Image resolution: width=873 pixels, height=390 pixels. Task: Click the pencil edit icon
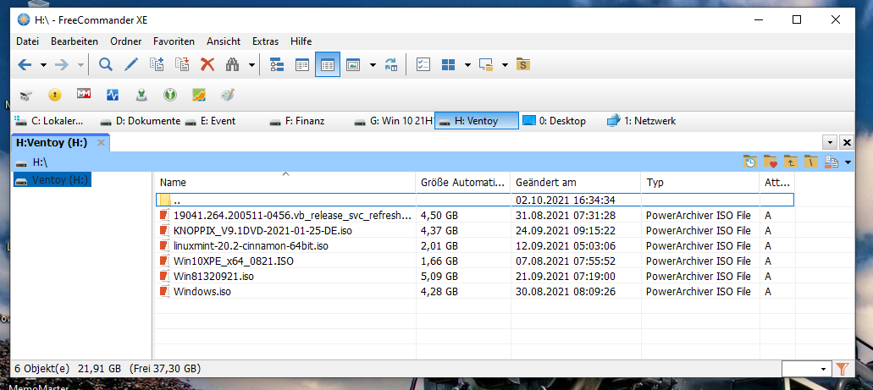click(131, 64)
